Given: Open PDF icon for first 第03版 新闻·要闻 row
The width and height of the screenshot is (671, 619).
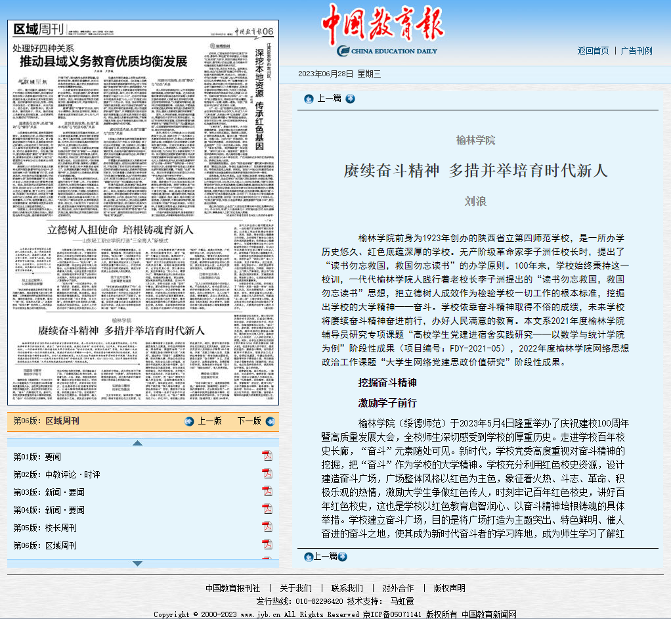Looking at the screenshot, I should (x=267, y=491).
